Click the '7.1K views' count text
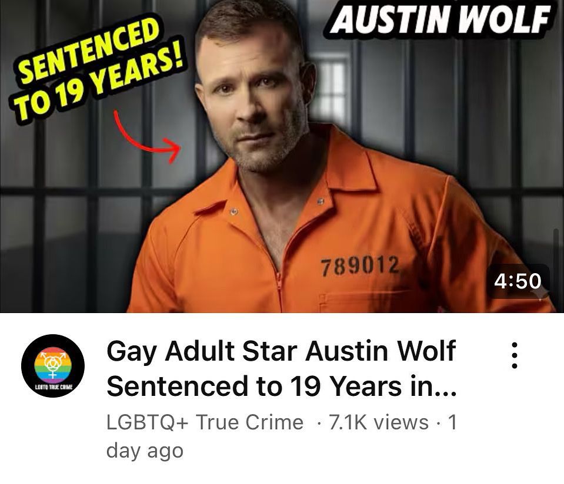 pyautogui.click(x=379, y=422)
